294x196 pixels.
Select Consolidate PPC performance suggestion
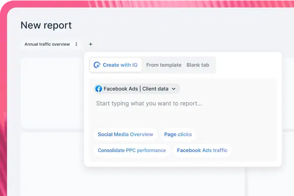click(132, 150)
